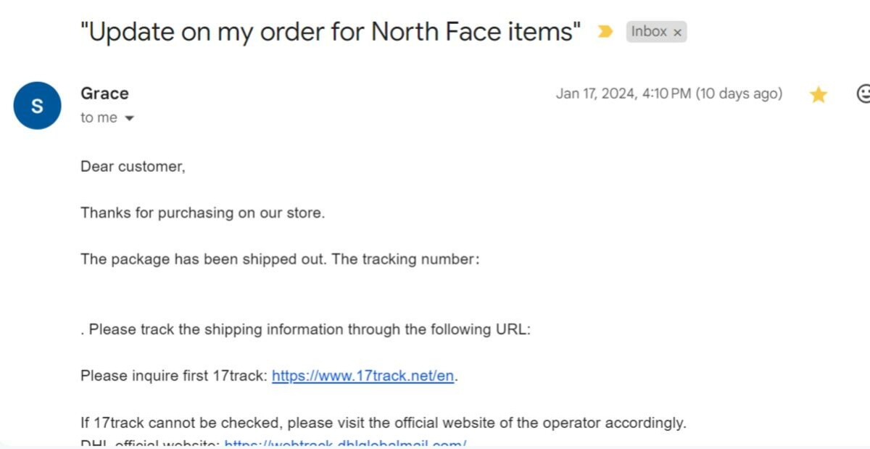
Task: Click the "Please inquire first 17track:" text
Action: [174, 376]
